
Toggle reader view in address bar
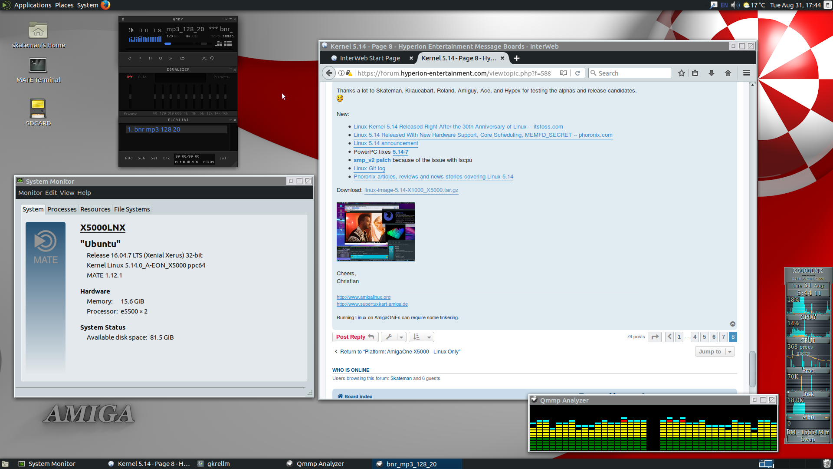[564, 73]
